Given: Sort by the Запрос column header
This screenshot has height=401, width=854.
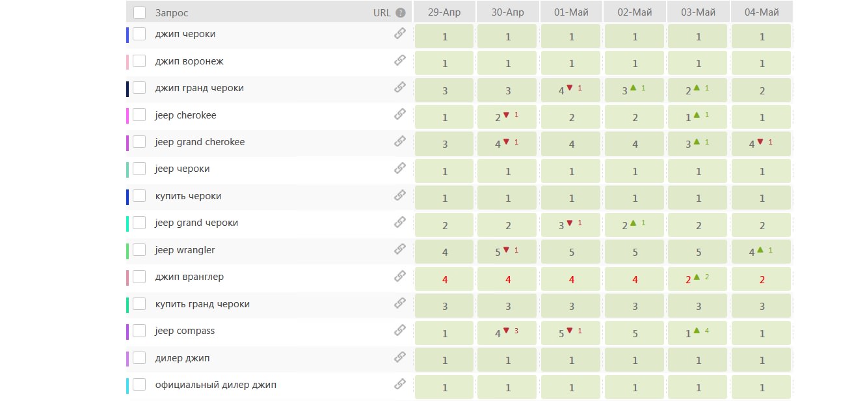Looking at the screenshot, I should 172,13.
